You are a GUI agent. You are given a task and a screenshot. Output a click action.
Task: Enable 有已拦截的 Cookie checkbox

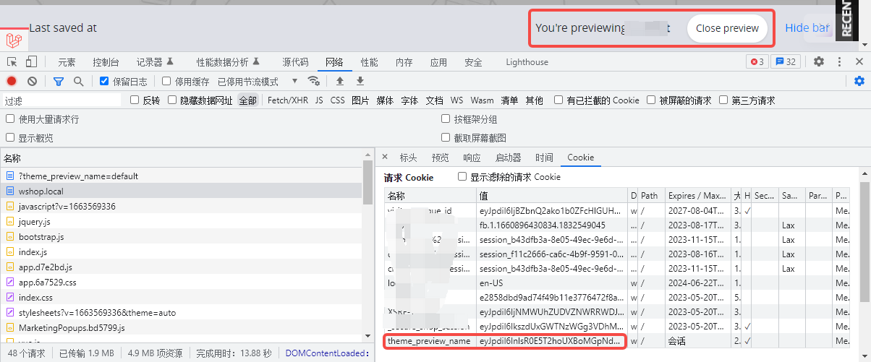point(558,100)
